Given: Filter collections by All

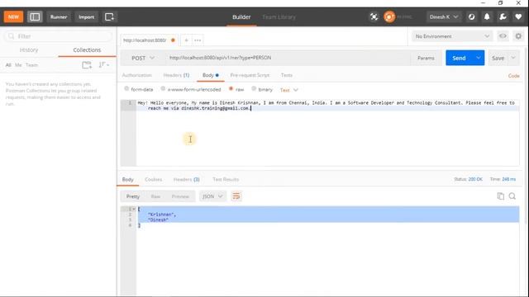Looking at the screenshot, I should tap(8, 65).
